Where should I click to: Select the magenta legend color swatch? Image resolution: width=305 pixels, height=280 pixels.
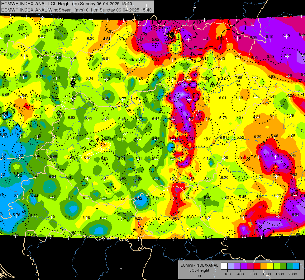coord(250,266)
